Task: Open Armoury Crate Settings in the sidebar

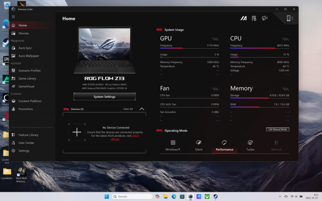Action: pyautogui.click(x=31, y=151)
